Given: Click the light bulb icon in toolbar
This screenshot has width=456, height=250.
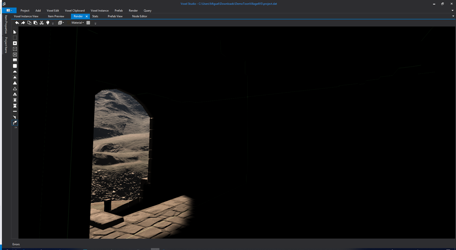Looking at the screenshot, I should point(47,23).
